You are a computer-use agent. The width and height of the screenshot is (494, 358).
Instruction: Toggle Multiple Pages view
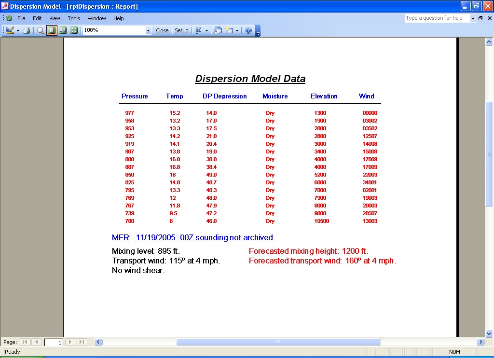[74, 30]
